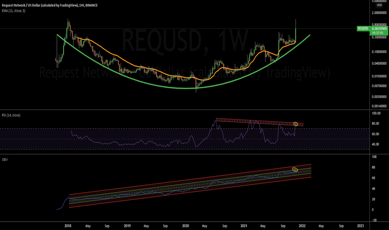Click the 2019 time axis label
This screenshot has height=230, width=389.
pyautogui.click(x=127, y=226)
